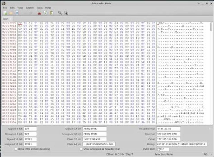Click offset row 000000d0
This screenshot has height=157, width=214.
[9, 47]
